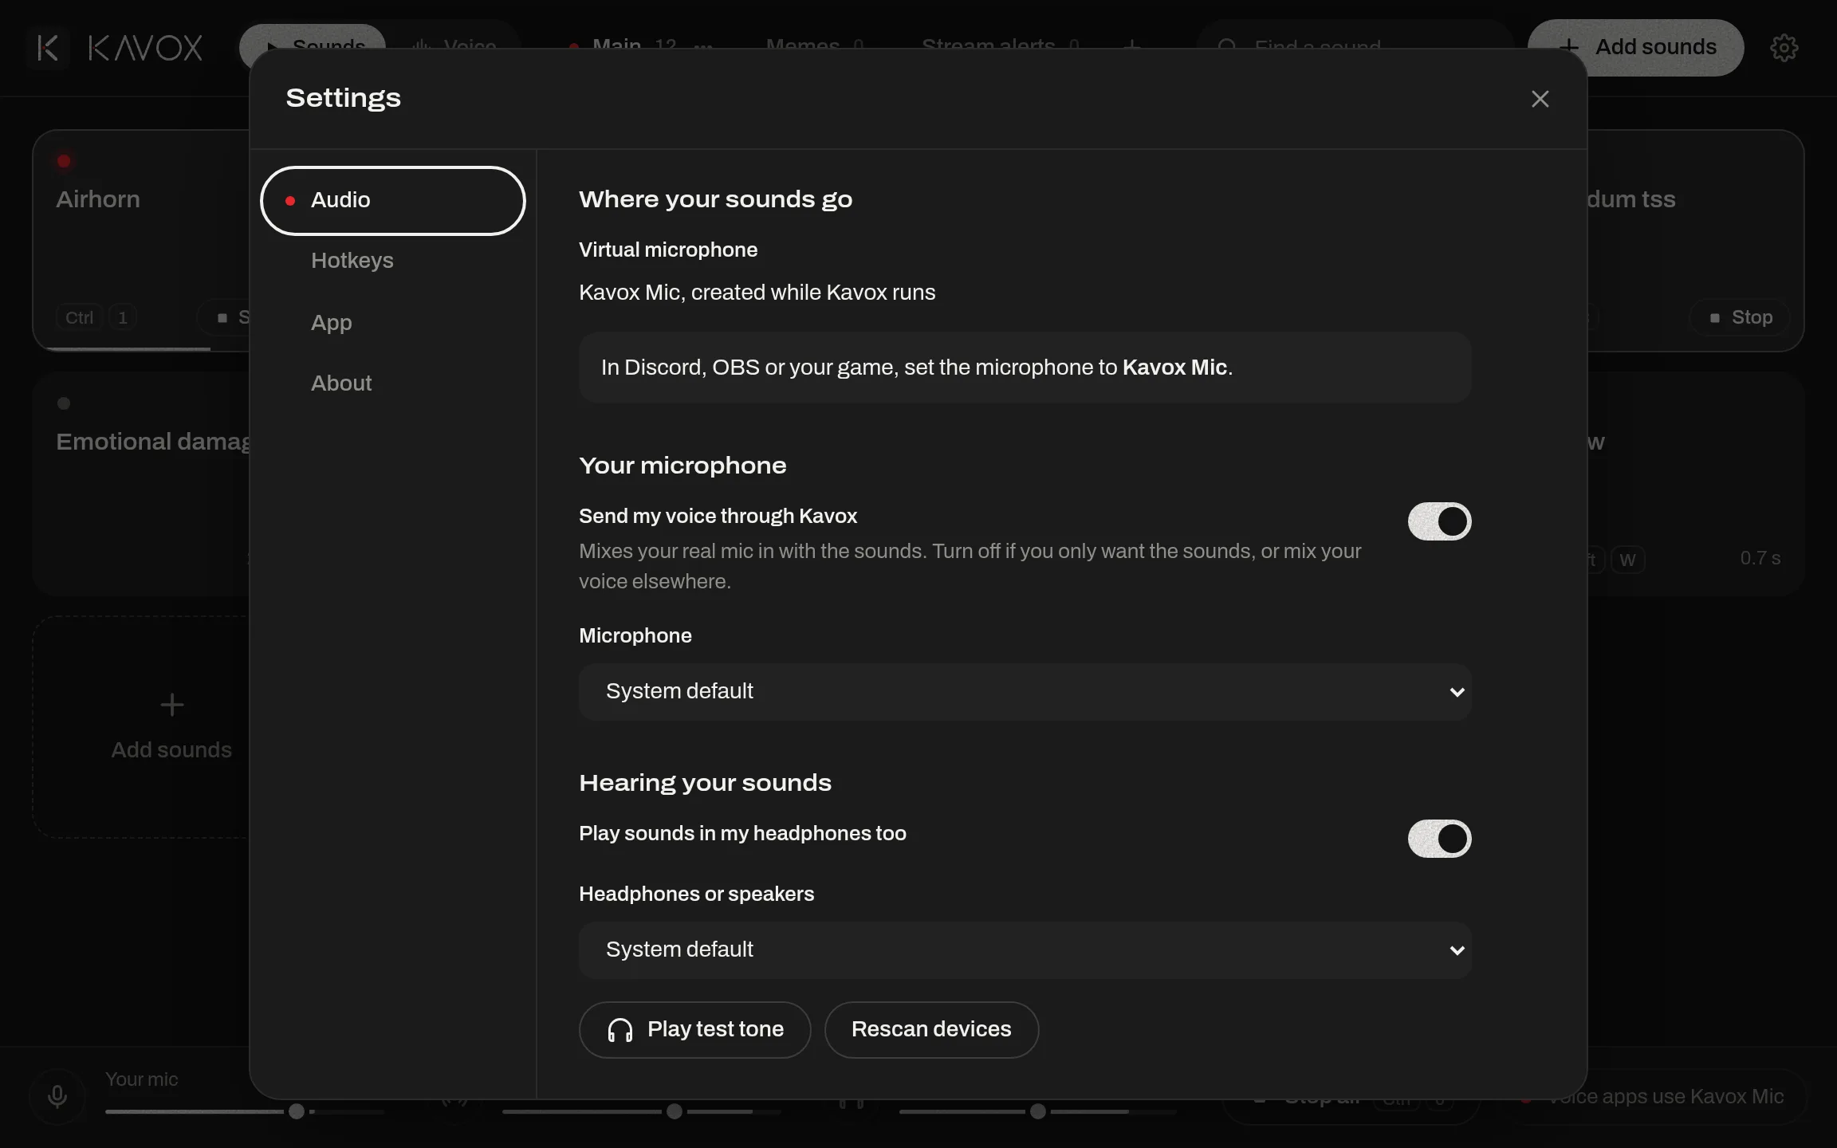The image size is (1837, 1148).
Task: Click the Emotional damage sound card
Action: (x=140, y=483)
